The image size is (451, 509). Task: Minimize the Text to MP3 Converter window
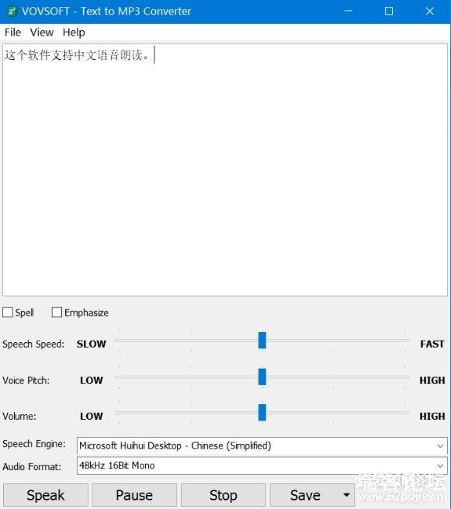pyautogui.click(x=349, y=11)
